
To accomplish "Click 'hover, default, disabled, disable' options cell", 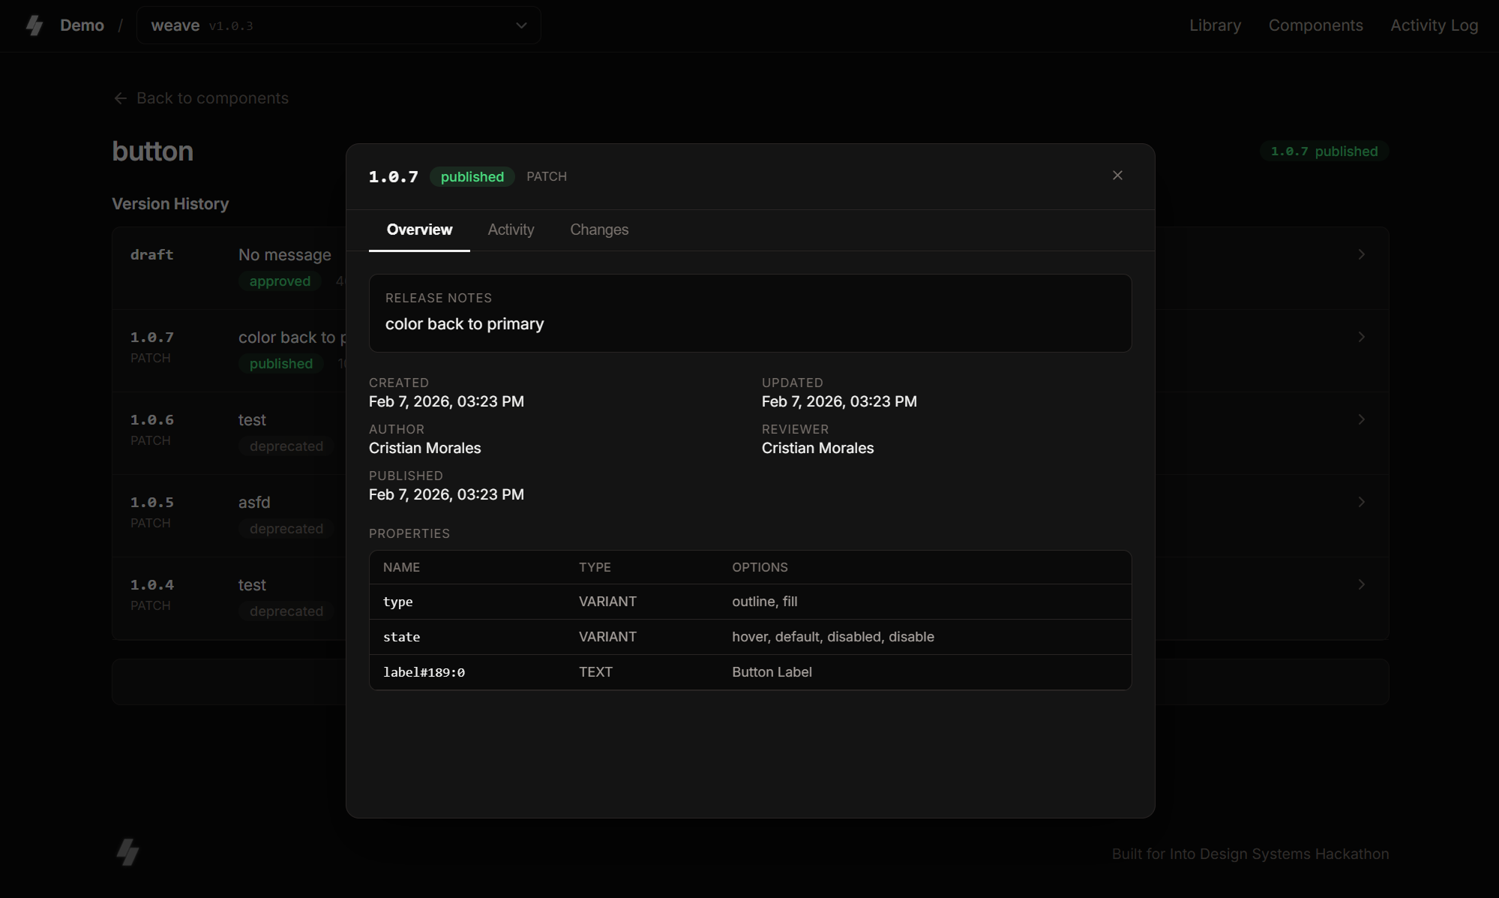I will click(x=832, y=637).
